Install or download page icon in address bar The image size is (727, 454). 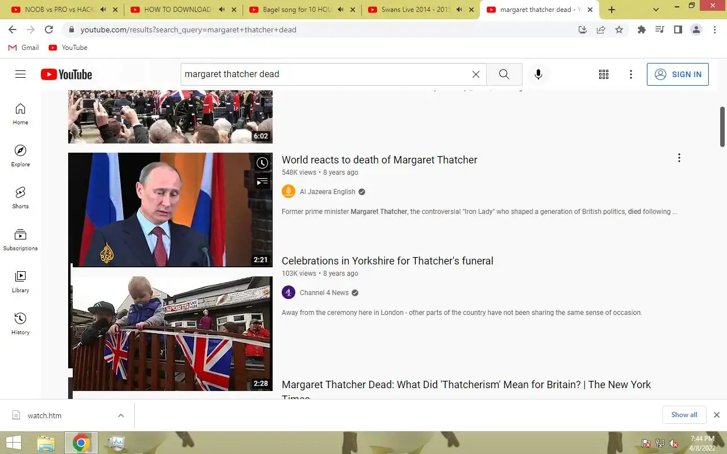[x=583, y=30]
